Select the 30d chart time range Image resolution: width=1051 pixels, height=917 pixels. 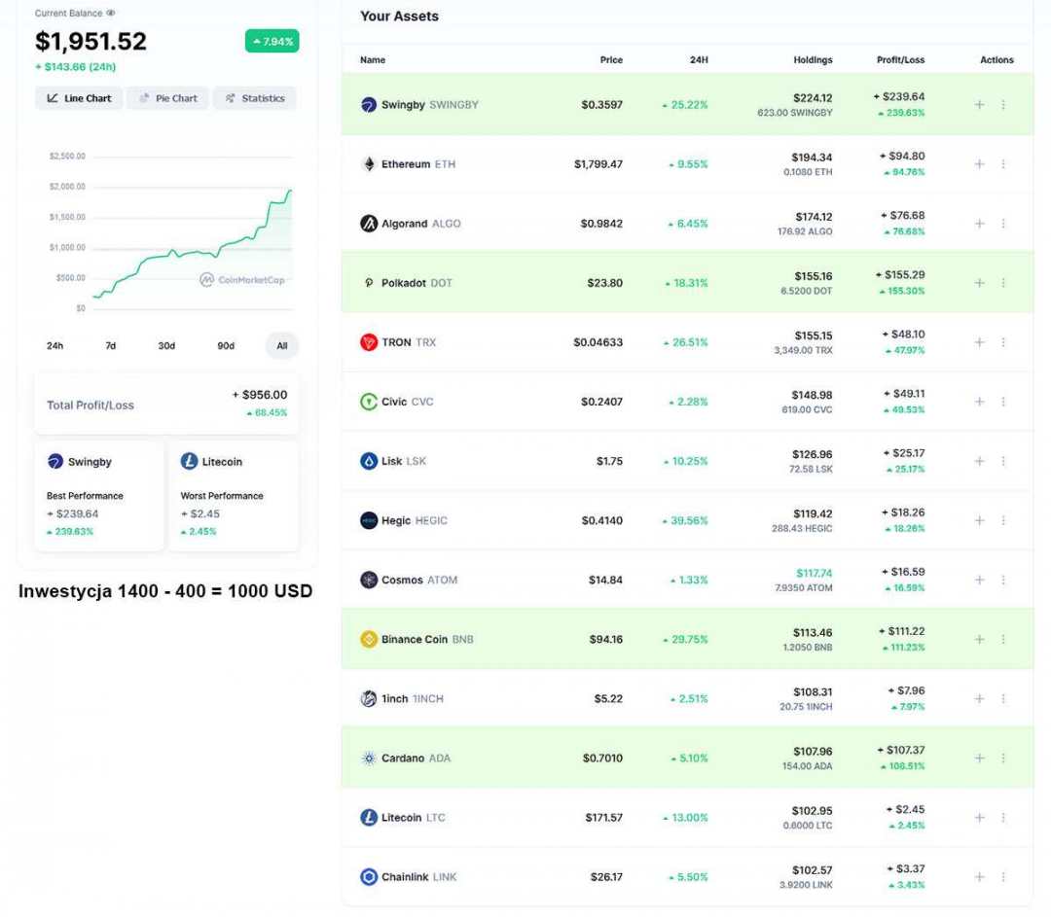point(166,346)
